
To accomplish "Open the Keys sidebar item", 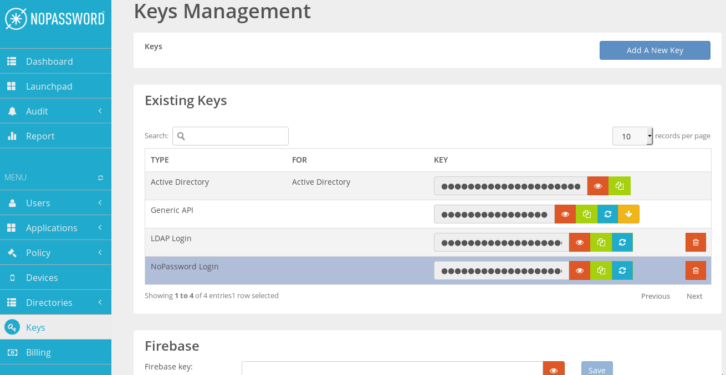I will [55, 327].
